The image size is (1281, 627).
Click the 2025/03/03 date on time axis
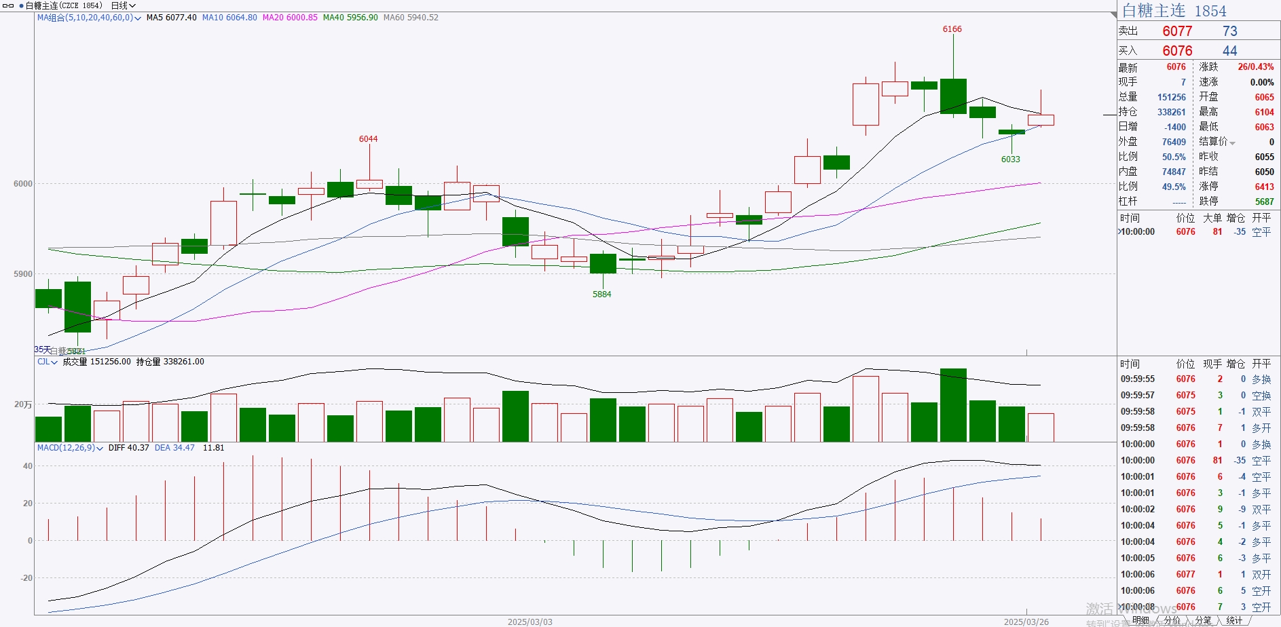pyautogui.click(x=530, y=622)
